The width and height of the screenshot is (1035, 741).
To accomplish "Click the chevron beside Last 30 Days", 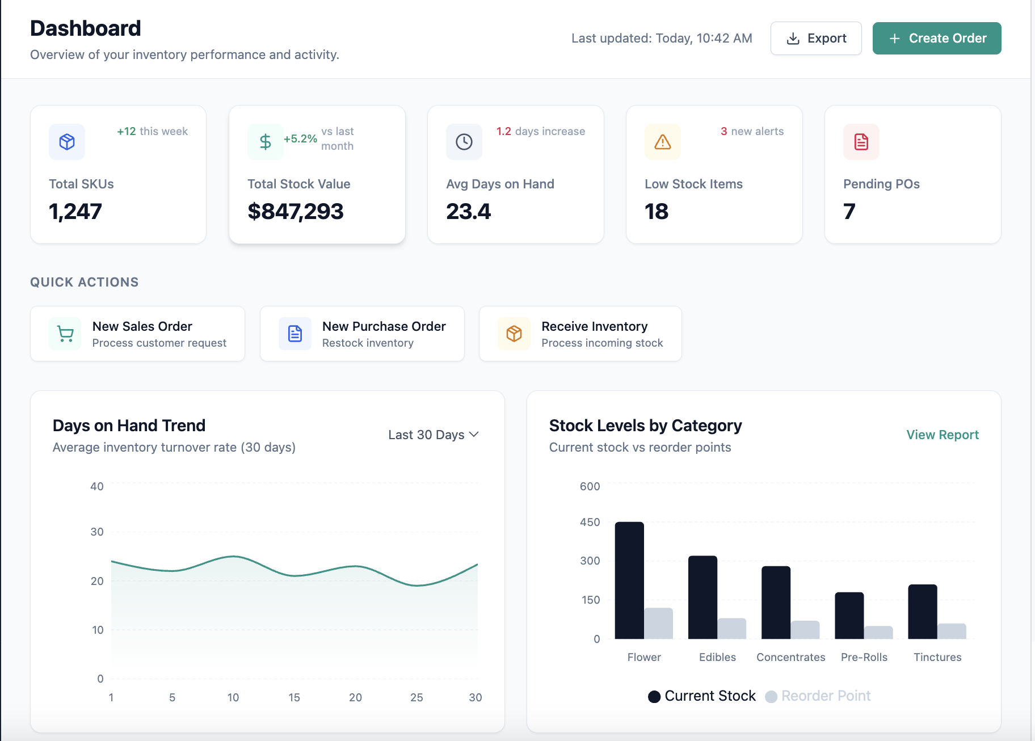I will click(x=474, y=435).
